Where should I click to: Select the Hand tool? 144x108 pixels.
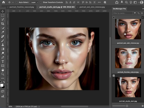pos(3,70)
